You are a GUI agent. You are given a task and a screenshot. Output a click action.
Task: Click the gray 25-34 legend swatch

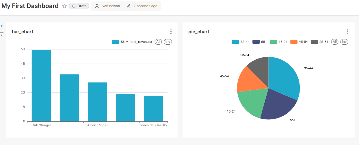coord(314,42)
